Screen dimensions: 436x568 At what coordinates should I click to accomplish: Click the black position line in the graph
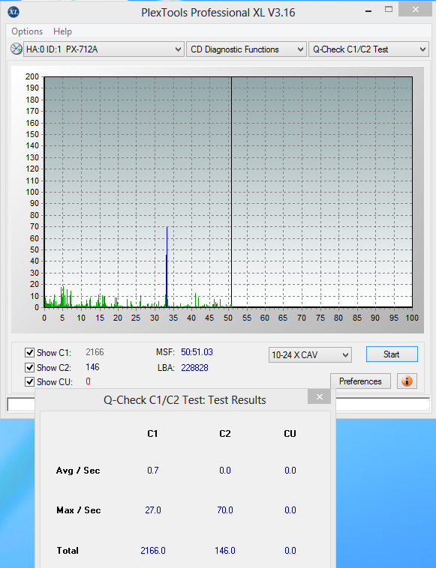pyautogui.click(x=231, y=192)
